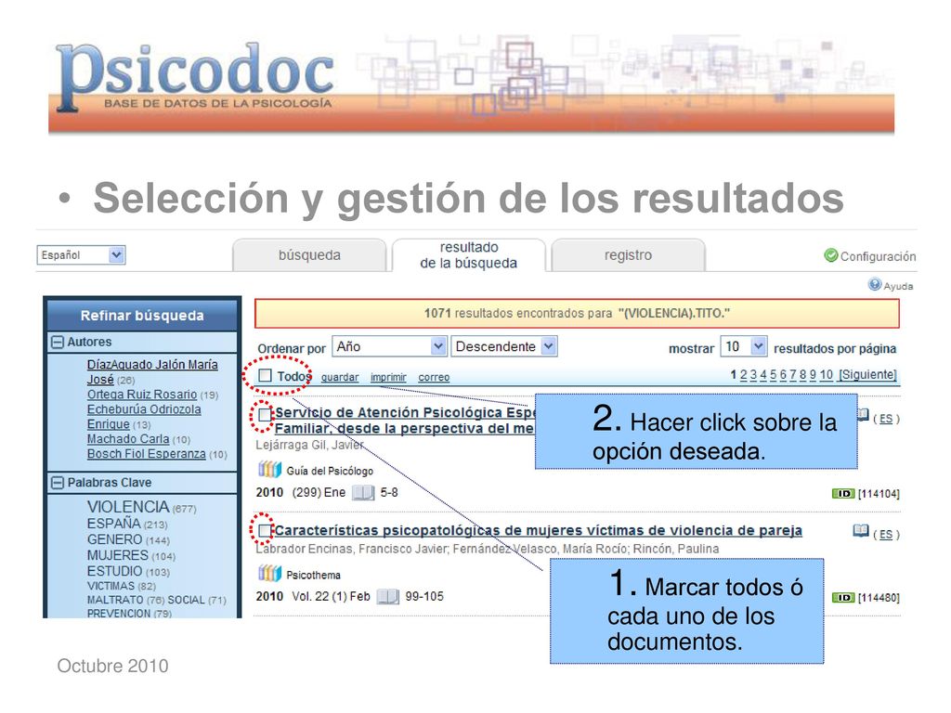The height and width of the screenshot is (713, 951).
Task: Click the Configuración label
Action: (878, 256)
